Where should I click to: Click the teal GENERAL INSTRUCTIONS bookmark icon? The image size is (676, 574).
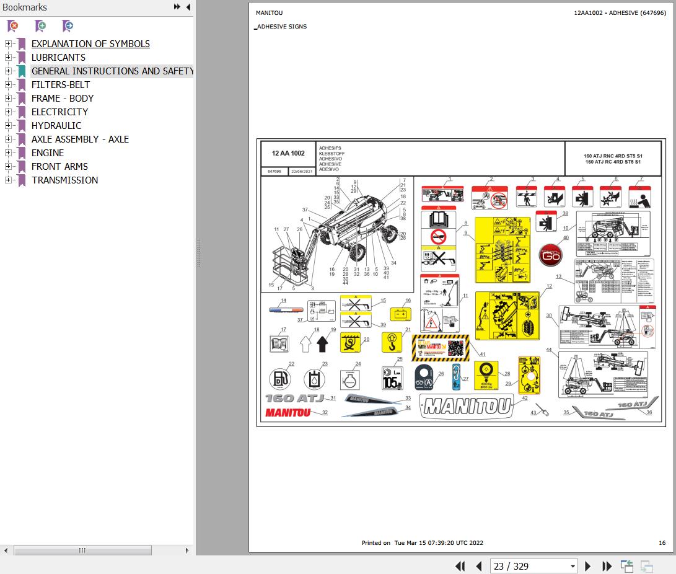pos(22,71)
